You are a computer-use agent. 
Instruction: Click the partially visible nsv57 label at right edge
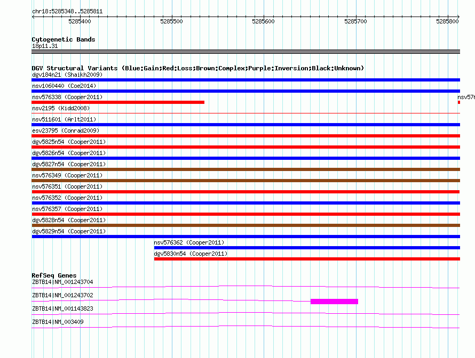click(466, 97)
